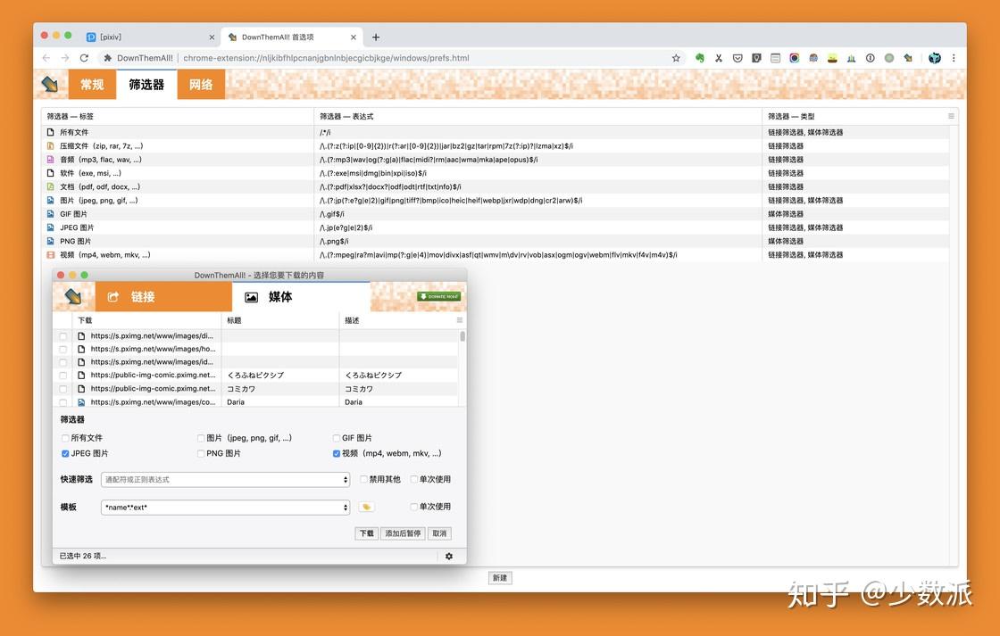Go back with the browser back arrow
Image resolution: width=1000 pixels, height=636 pixels.
click(x=46, y=58)
